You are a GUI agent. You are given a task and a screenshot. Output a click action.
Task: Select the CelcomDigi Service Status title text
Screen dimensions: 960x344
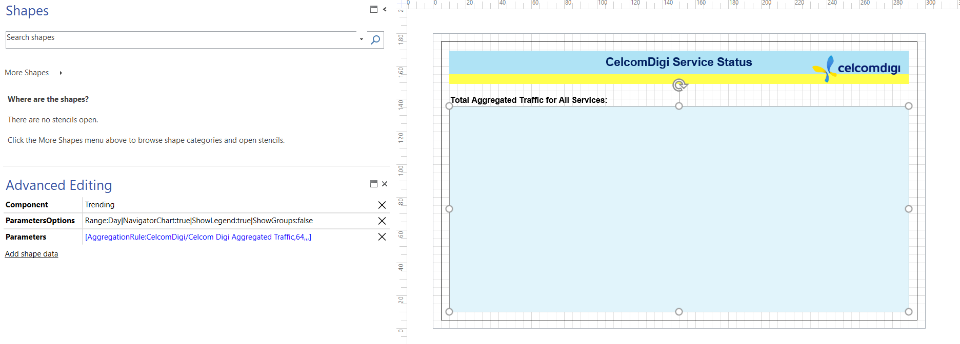point(678,62)
